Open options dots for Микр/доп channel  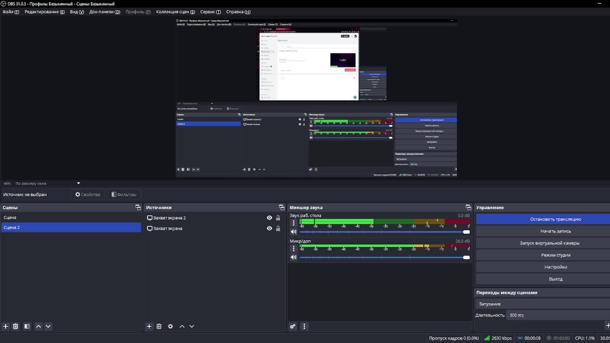tap(294, 249)
